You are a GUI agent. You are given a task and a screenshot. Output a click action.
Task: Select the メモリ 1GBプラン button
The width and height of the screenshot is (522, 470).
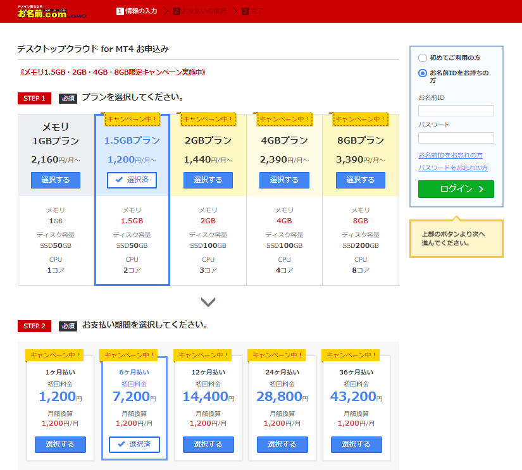[56, 180]
